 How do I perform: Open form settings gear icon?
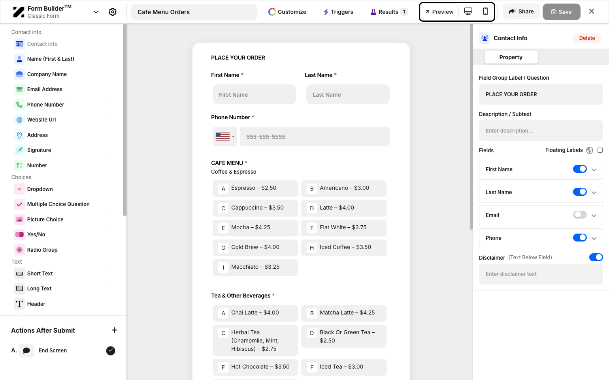113,12
